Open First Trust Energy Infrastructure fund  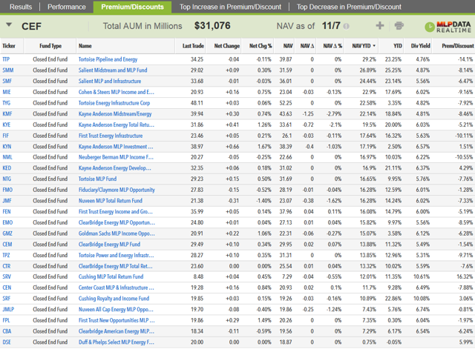click(x=111, y=136)
